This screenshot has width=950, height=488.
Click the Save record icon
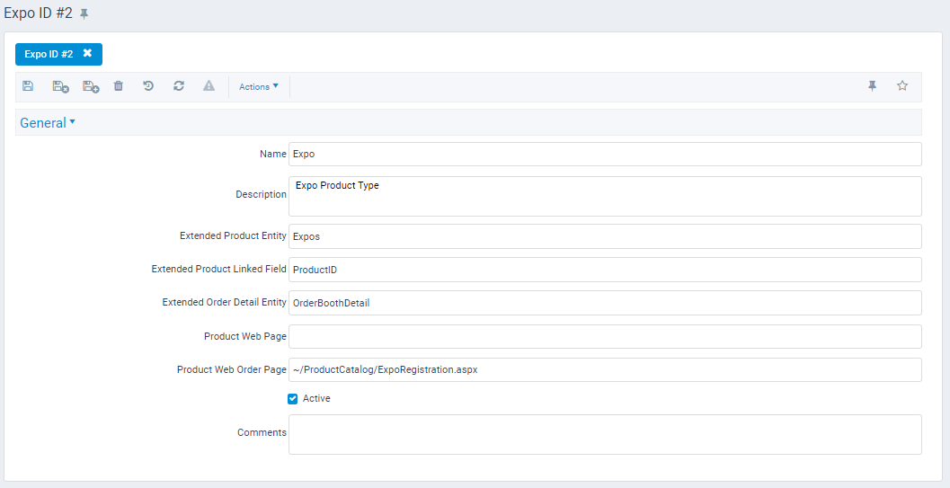(28, 86)
